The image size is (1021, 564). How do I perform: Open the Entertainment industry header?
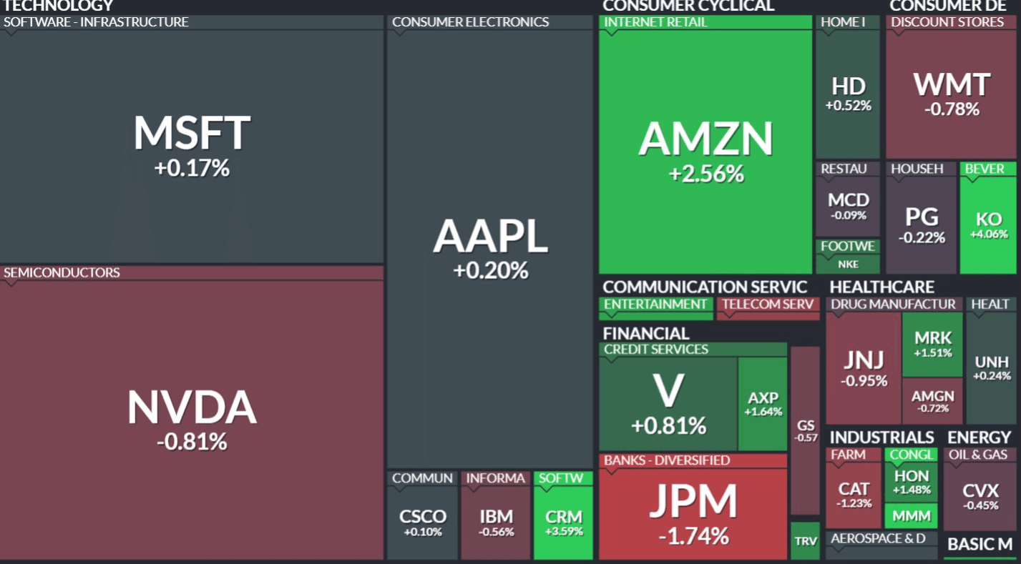pyautogui.click(x=655, y=305)
